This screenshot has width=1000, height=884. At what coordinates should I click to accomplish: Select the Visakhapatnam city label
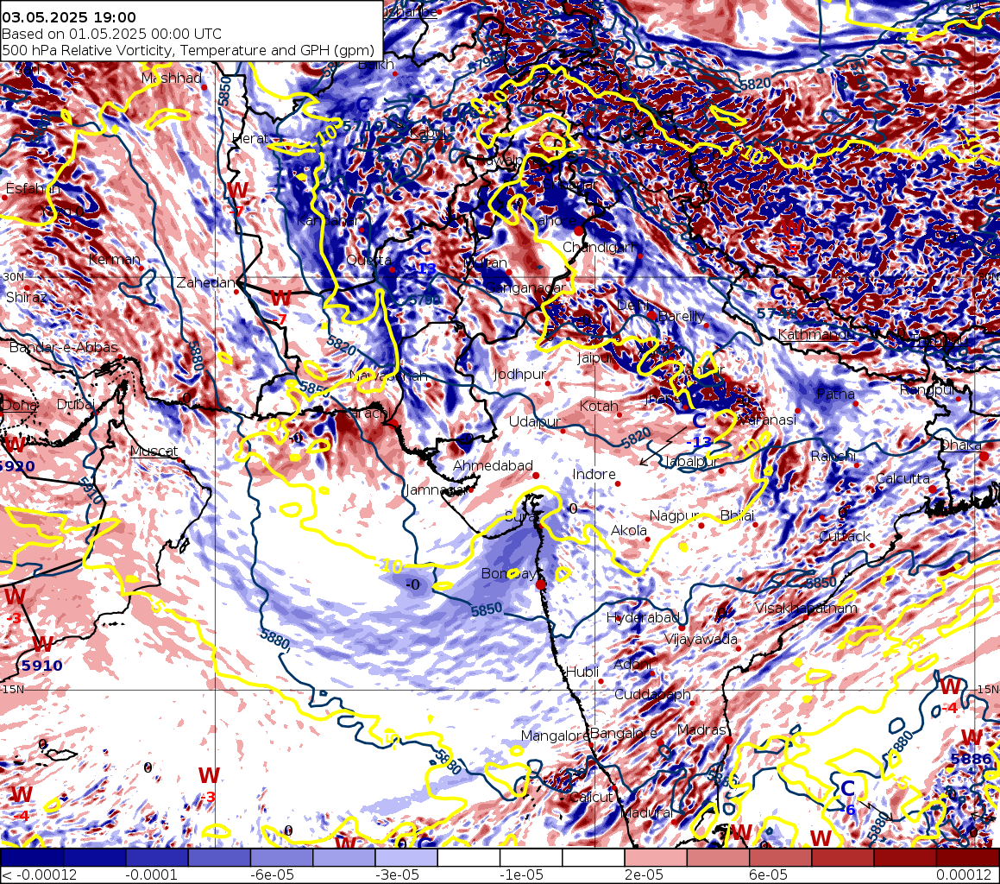[x=806, y=609]
